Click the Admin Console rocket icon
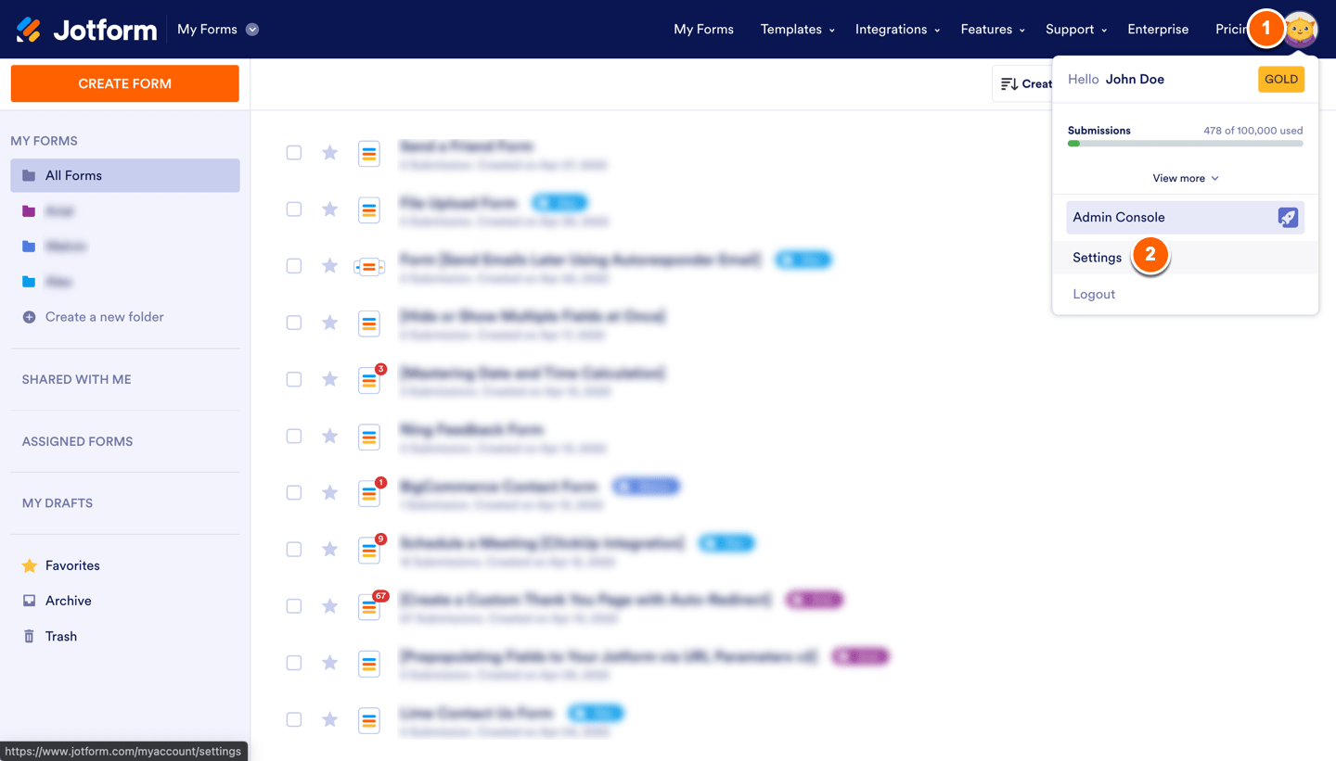 click(1288, 218)
